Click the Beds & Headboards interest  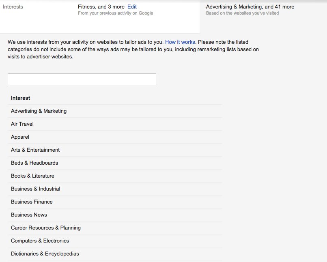[34, 163]
